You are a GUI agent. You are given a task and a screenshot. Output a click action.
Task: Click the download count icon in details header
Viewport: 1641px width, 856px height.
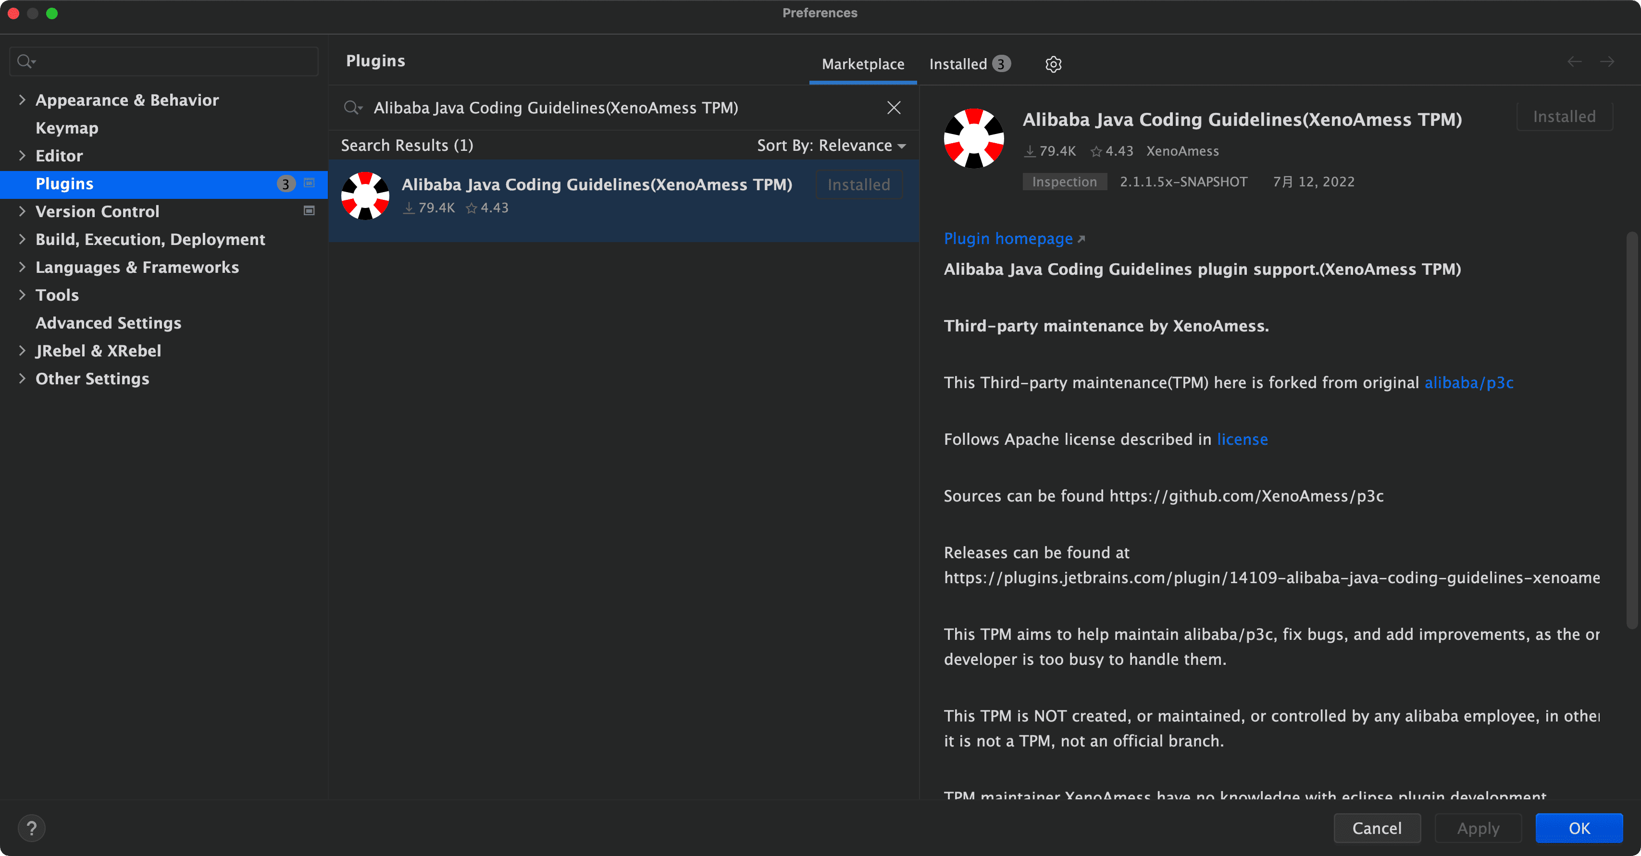pyautogui.click(x=1030, y=151)
